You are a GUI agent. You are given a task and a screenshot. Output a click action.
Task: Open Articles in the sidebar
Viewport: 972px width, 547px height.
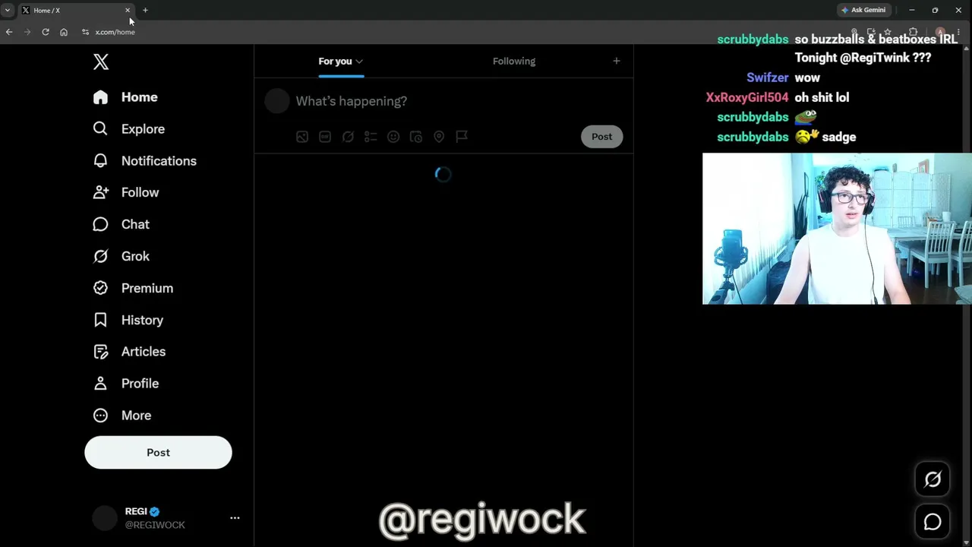click(129, 352)
